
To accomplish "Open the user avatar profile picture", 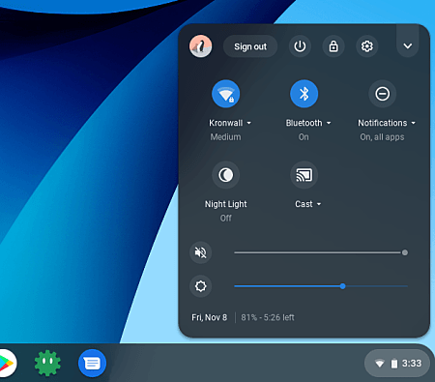I will (x=200, y=46).
